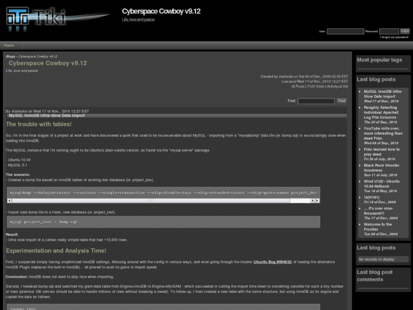Open sidebar post 'Wind U120 - Ubuntu 10.04 Netbook'

pyautogui.click(x=382, y=184)
